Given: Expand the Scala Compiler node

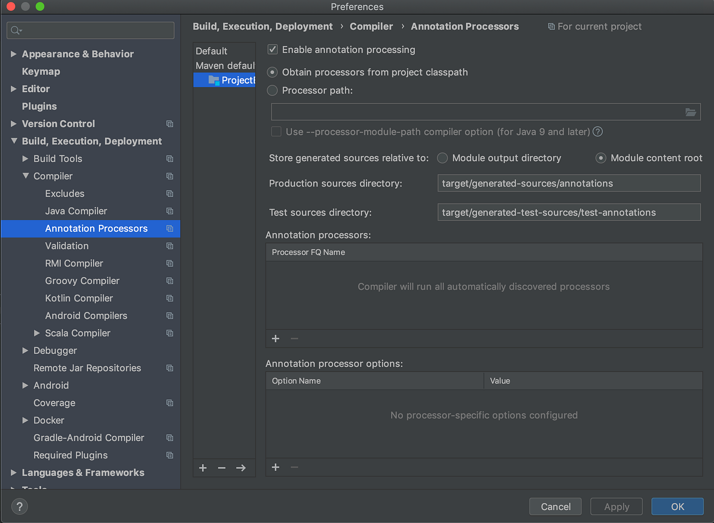Looking at the screenshot, I should click(37, 333).
